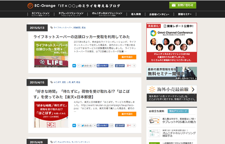Open the 海外小売最前線 banner arrow
Screen dimensions: 225x144
(193, 89)
